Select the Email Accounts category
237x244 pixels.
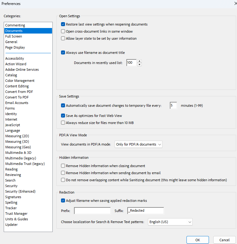[28, 103]
